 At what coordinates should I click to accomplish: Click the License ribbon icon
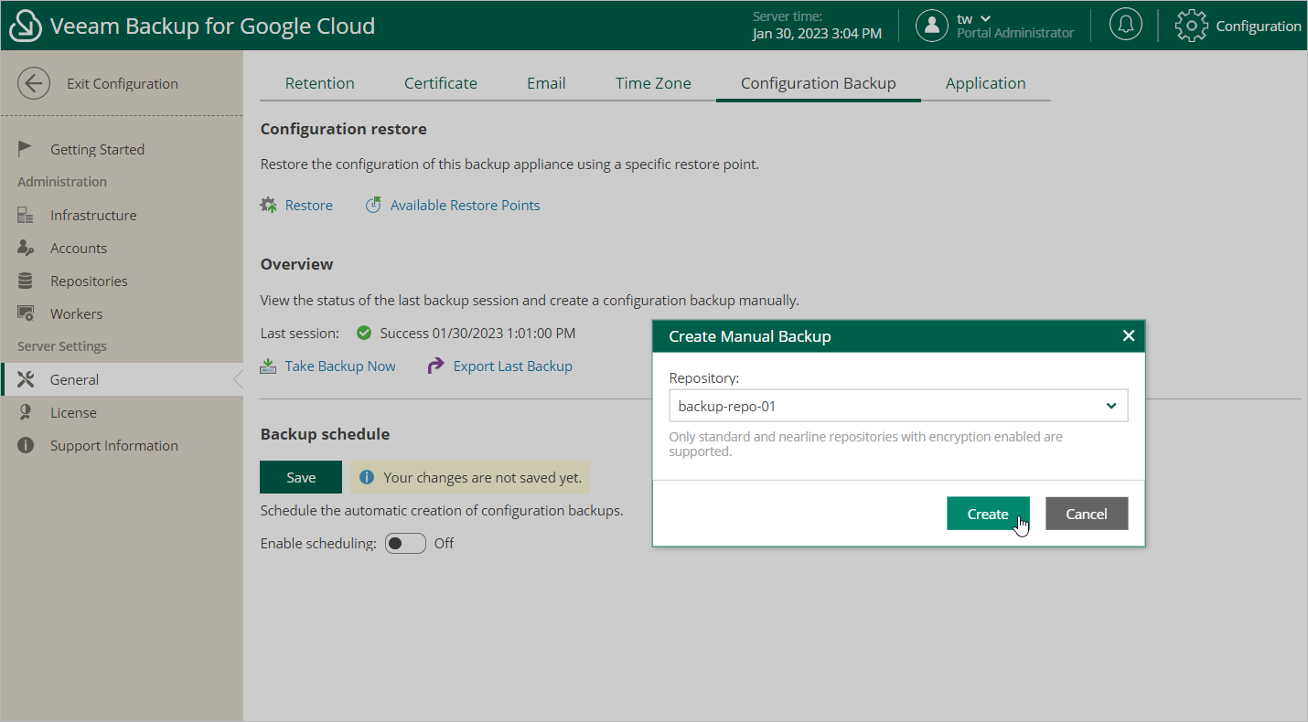tap(26, 412)
